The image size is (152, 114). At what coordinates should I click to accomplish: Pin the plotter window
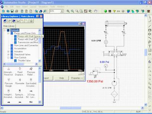click(80, 24)
